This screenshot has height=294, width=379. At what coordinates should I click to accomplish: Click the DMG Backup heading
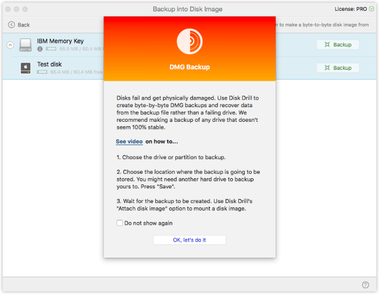click(190, 67)
